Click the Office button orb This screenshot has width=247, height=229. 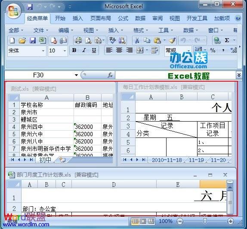(x=13, y=11)
